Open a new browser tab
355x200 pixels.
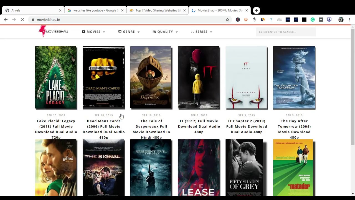click(x=256, y=10)
